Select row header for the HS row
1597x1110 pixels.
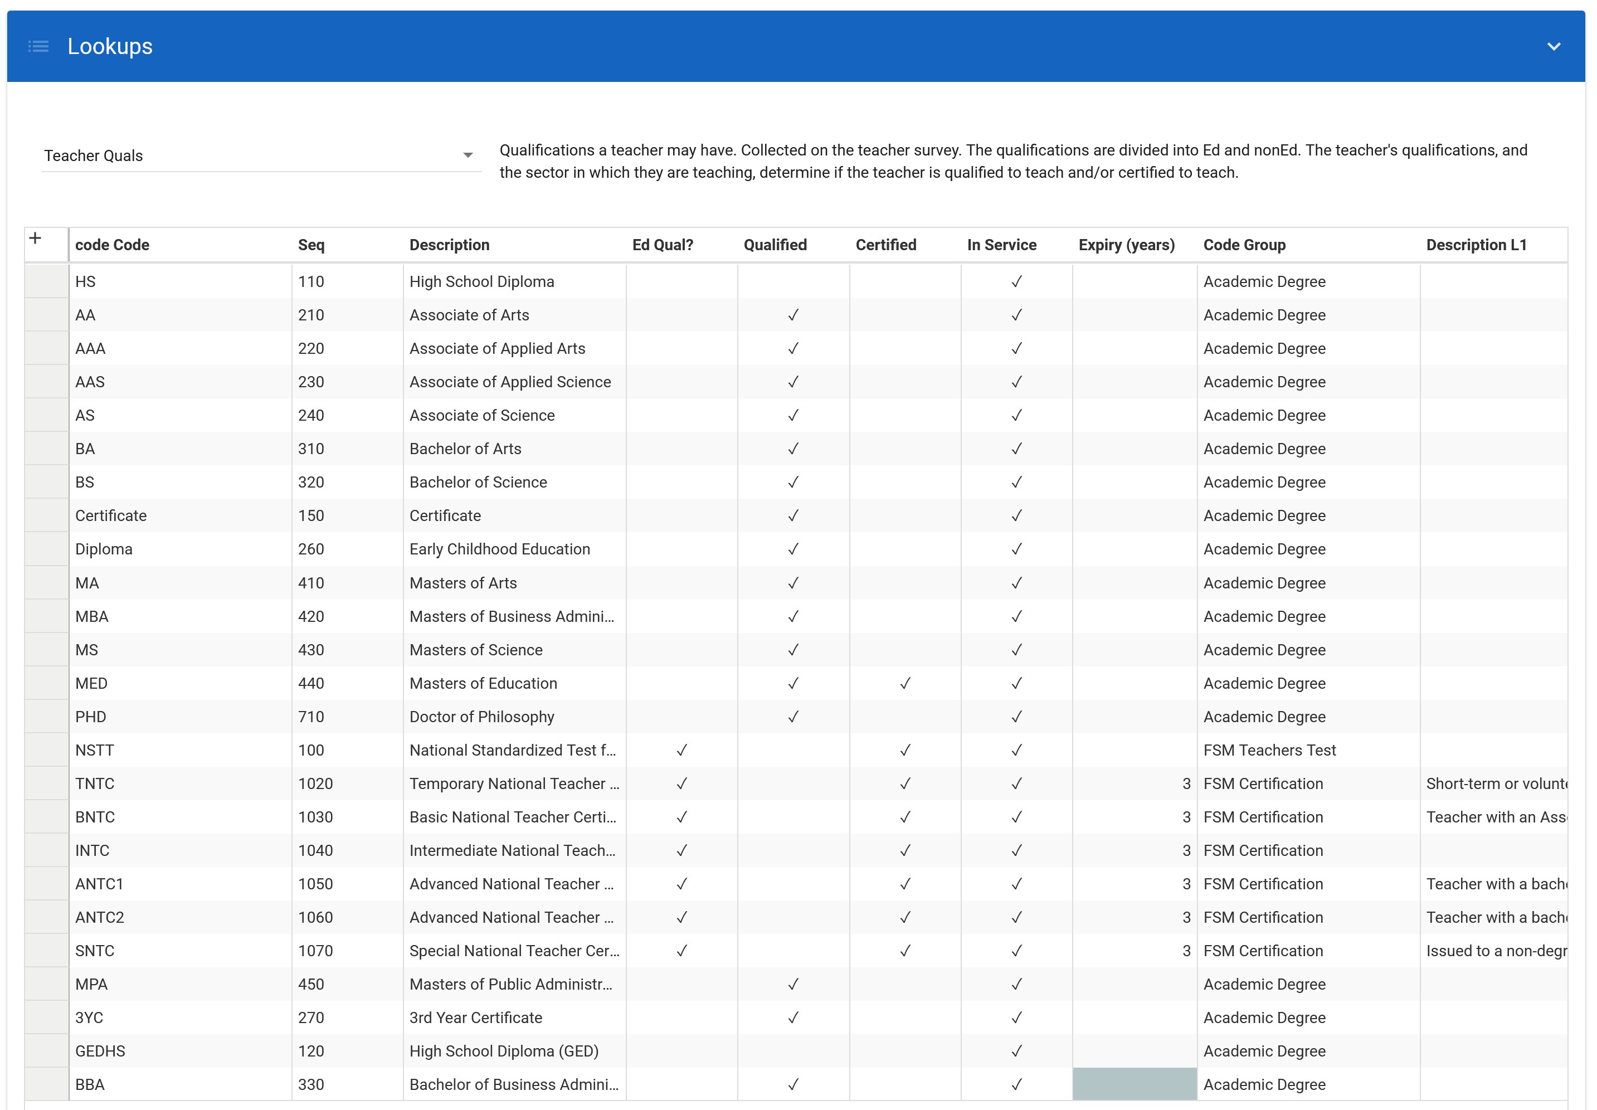coord(47,281)
